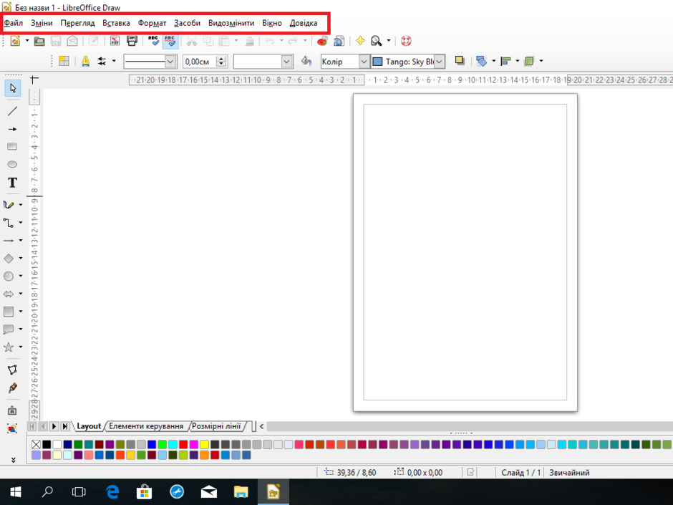Screen dimensions: 673x505
Task: Pick the yellow palette swatch
Action: point(204,444)
